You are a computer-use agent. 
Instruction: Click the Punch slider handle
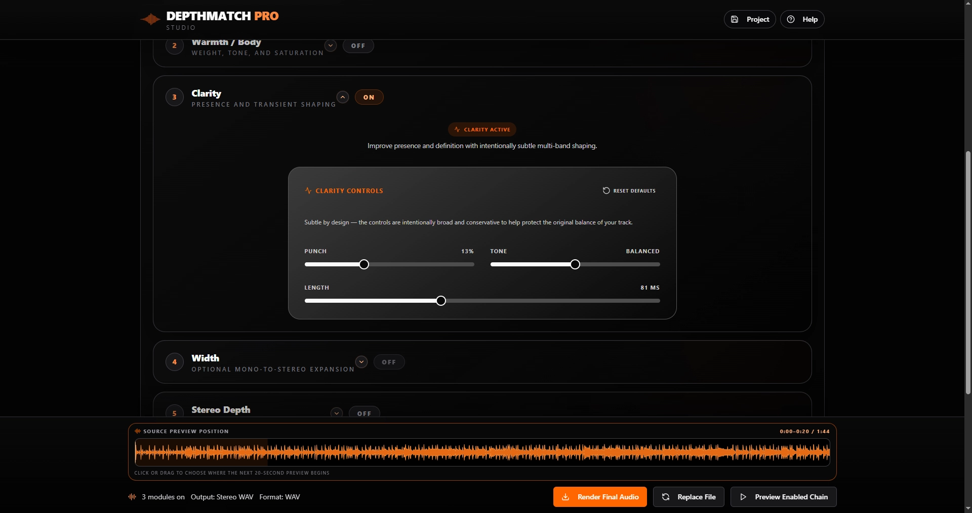[x=364, y=264]
